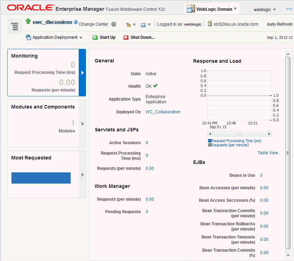
Task: Click the Change Center help icon
Action: coord(114,25)
